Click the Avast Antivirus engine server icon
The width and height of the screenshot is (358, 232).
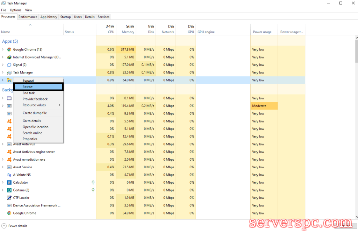coord(9,152)
